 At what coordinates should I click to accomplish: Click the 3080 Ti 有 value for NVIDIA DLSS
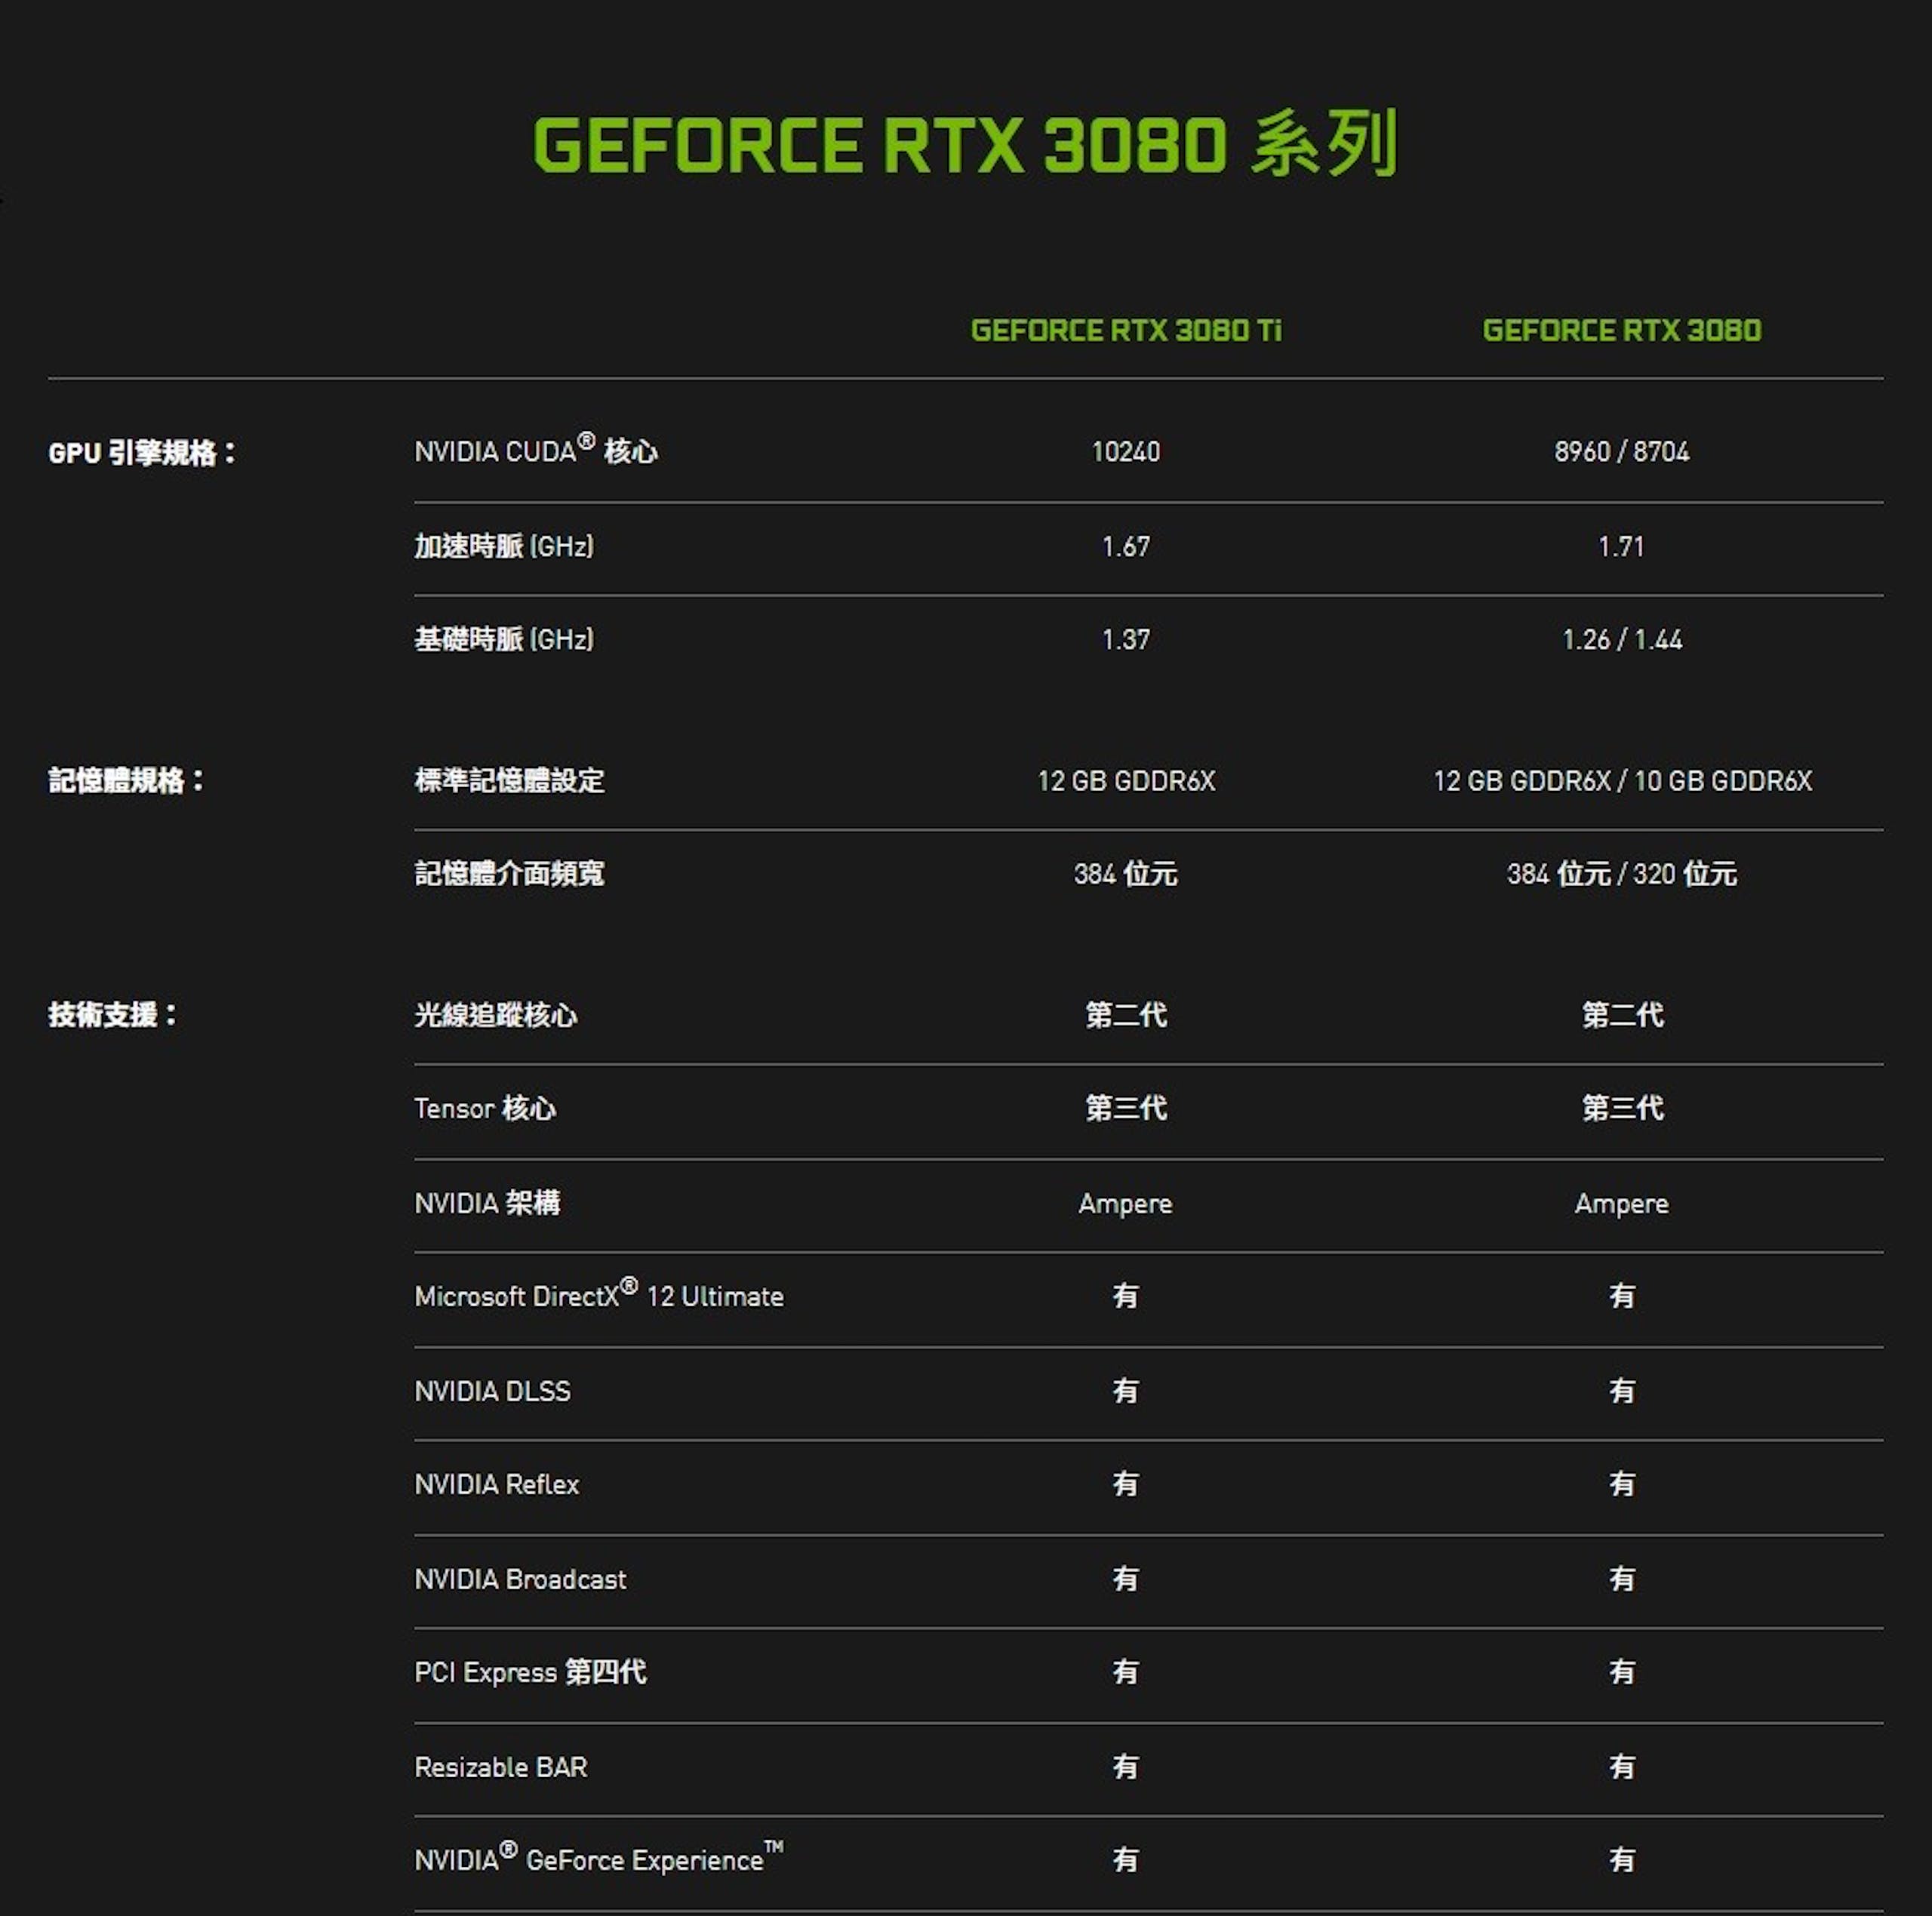(x=1126, y=1390)
